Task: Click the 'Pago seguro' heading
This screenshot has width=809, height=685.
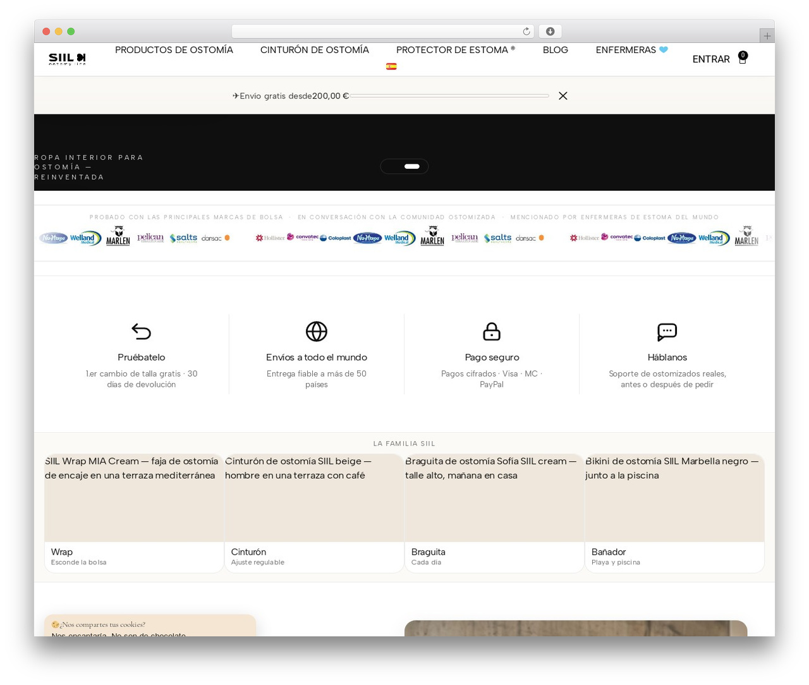Action: [492, 358]
